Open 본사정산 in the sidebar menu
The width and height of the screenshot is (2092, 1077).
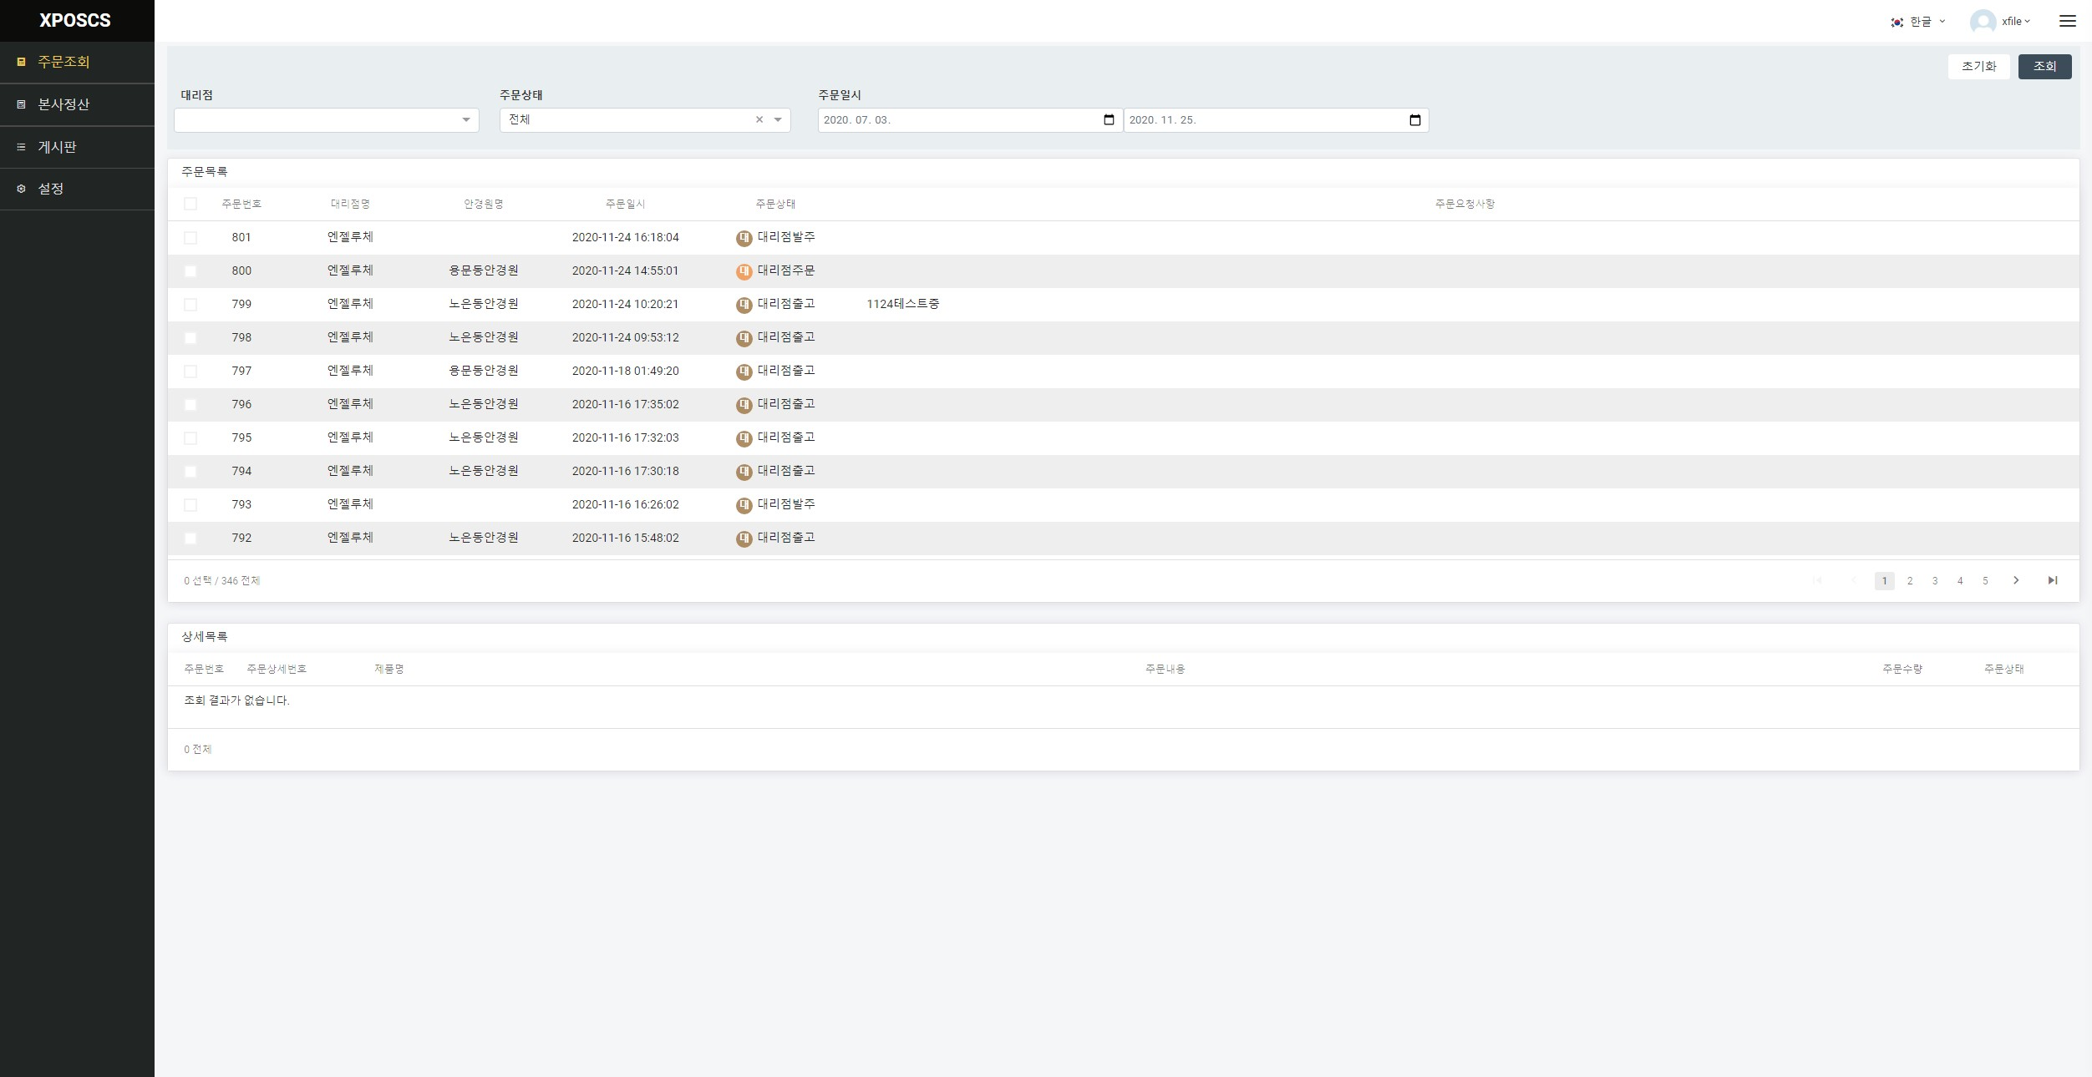point(63,104)
